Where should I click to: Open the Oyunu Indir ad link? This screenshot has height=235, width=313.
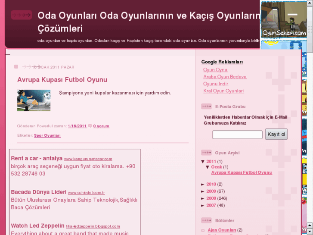pyautogui.click(x=216, y=84)
